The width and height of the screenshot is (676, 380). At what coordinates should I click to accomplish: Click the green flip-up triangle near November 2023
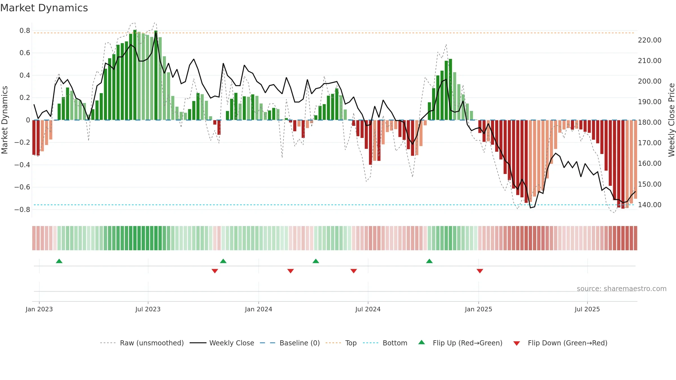pyautogui.click(x=223, y=261)
